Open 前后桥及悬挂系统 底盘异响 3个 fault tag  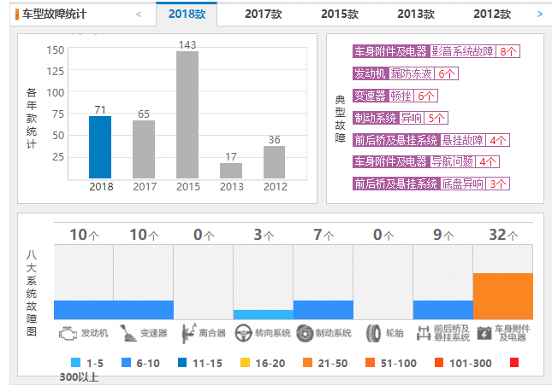coord(431,184)
